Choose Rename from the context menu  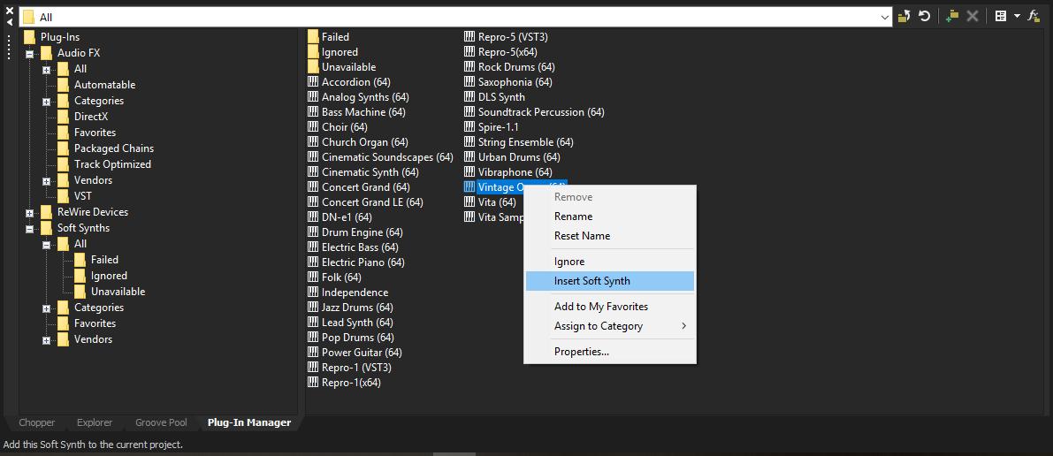pos(610,217)
